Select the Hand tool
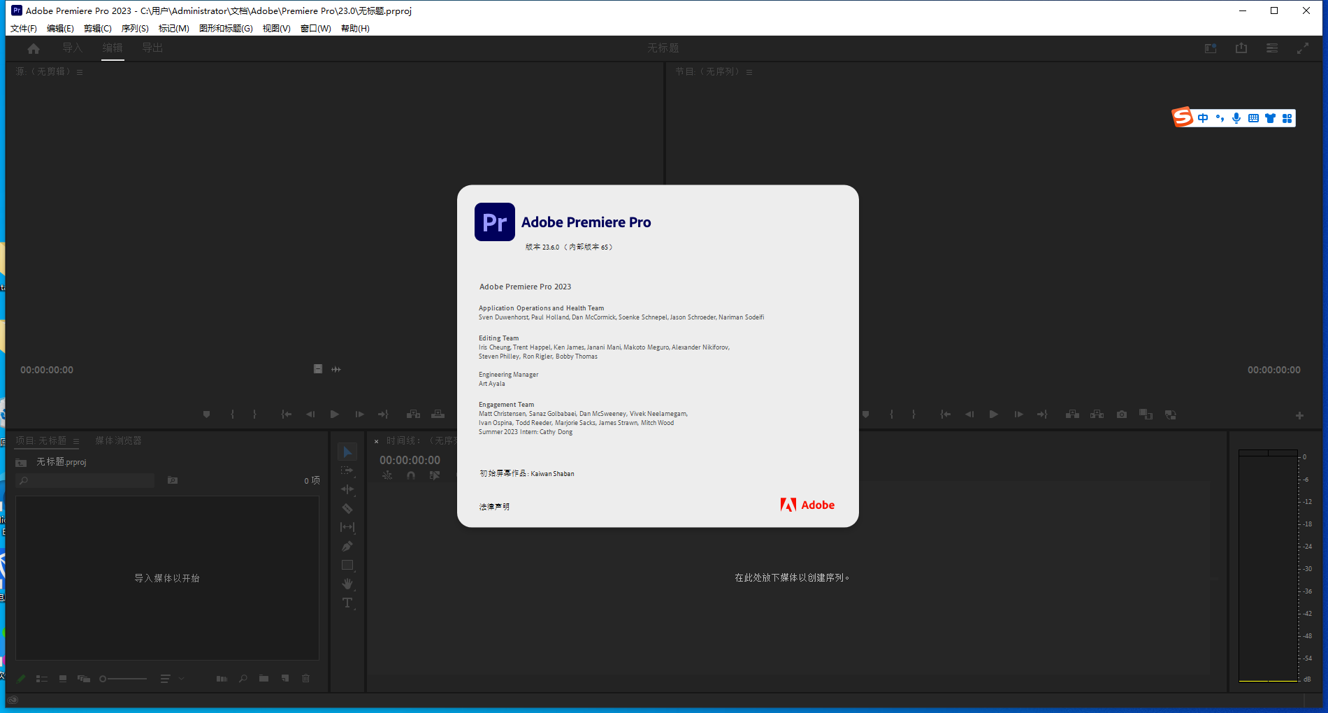This screenshot has height=713, width=1328. coord(347,584)
